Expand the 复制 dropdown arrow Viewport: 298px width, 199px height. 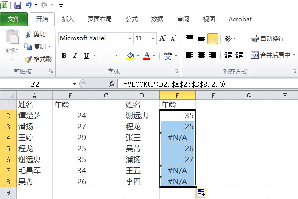pos(49,46)
